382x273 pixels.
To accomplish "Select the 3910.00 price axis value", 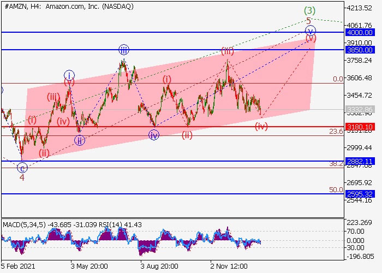I will coord(359,43).
